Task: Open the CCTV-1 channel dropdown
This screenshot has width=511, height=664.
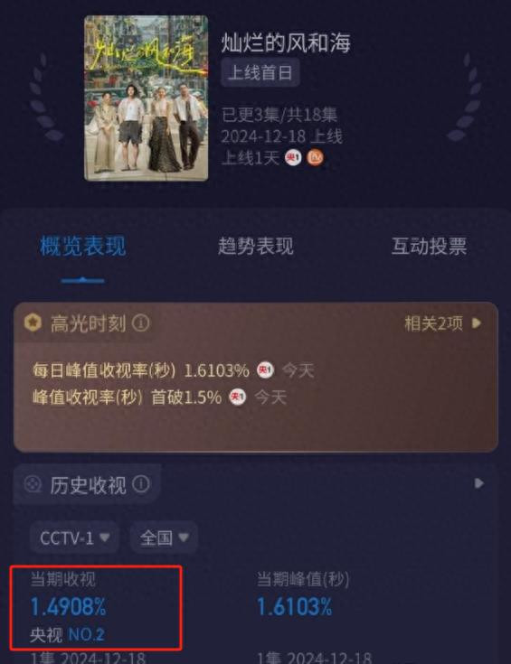Action: click(x=75, y=538)
